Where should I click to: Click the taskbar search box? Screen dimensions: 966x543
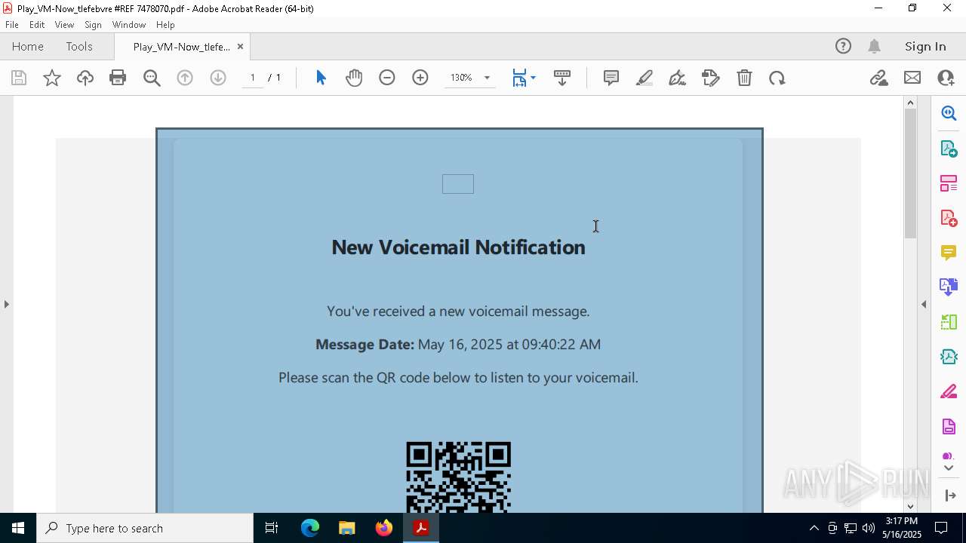click(145, 528)
